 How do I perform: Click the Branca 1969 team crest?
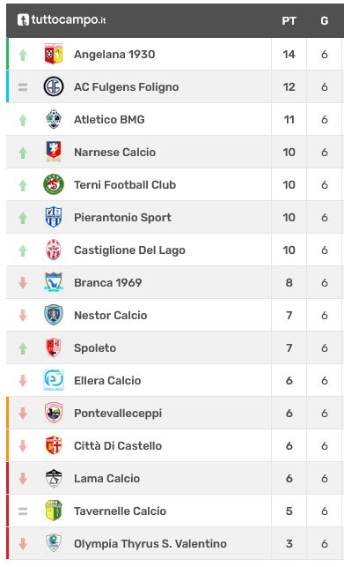point(54,282)
